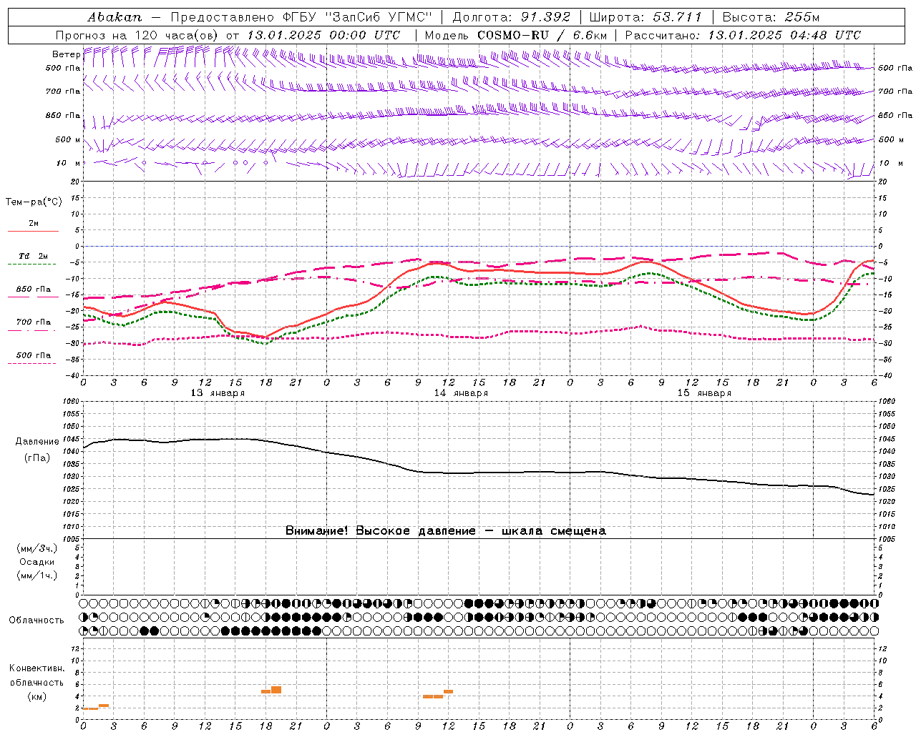Viewport: 916px width, 732px height.
Task: Click the "(гПа)" unit under Давление
Action: pos(37,457)
